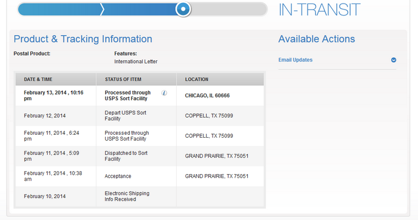418x220 pixels.
Task: Open the Email Updates link
Action: point(296,60)
